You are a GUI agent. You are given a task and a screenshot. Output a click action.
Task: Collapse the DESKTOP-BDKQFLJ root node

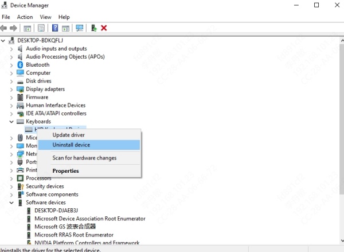pos(3,41)
